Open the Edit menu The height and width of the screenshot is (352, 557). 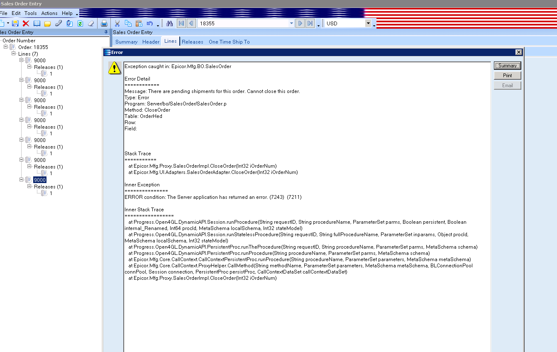[16, 13]
